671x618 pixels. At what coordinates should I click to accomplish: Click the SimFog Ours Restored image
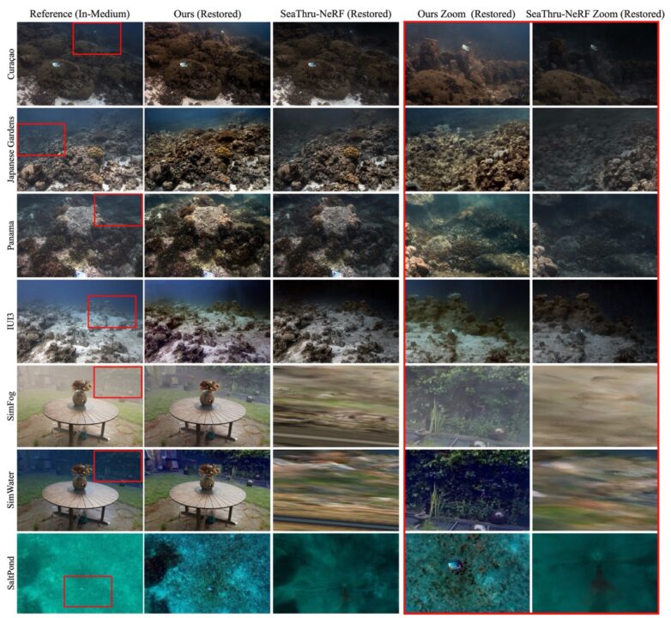(x=207, y=406)
